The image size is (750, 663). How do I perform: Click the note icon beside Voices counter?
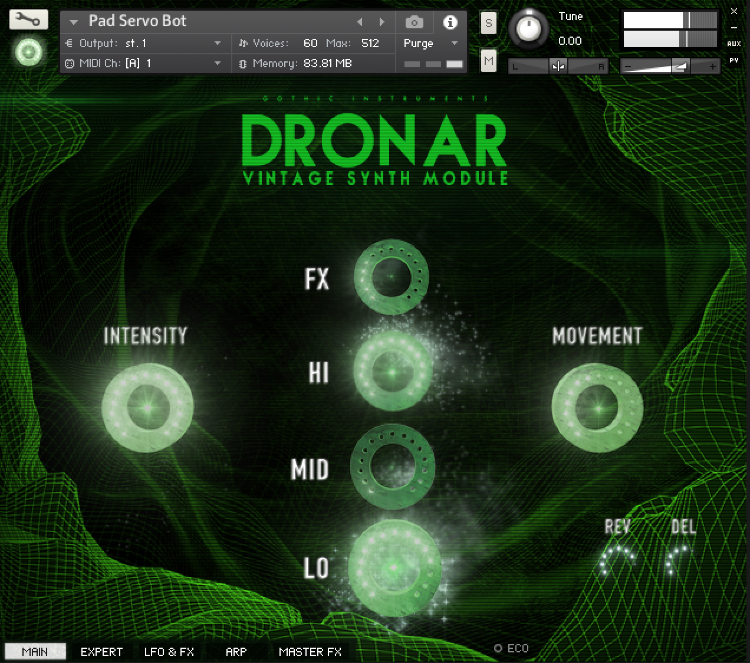tap(242, 42)
